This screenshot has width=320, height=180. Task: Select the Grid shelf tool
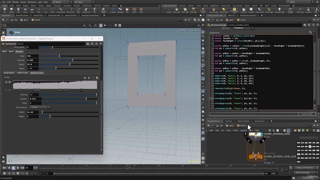tap(32, 10)
